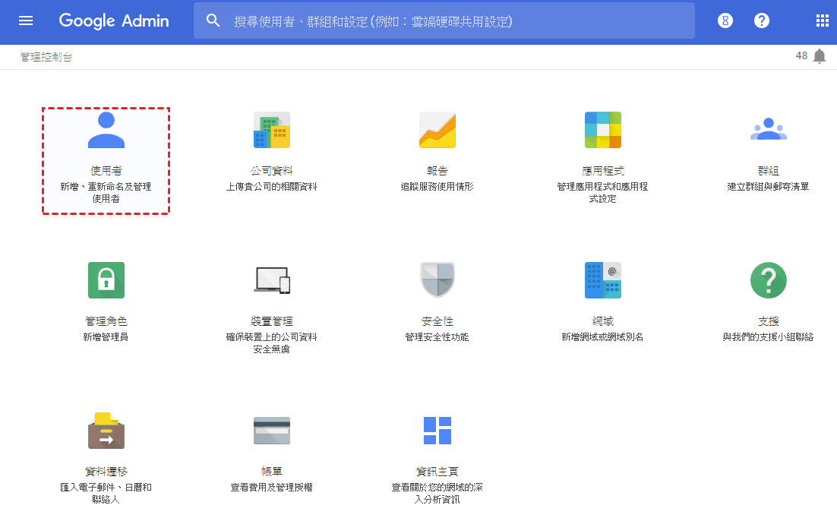837x521 pixels.
Task: Click the 裝置管理 device management icon
Action: coord(271,280)
